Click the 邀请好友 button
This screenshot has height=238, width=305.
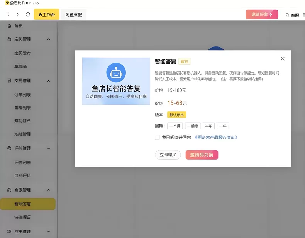262,14
